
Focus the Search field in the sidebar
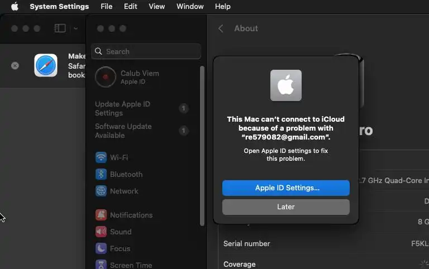coord(146,51)
